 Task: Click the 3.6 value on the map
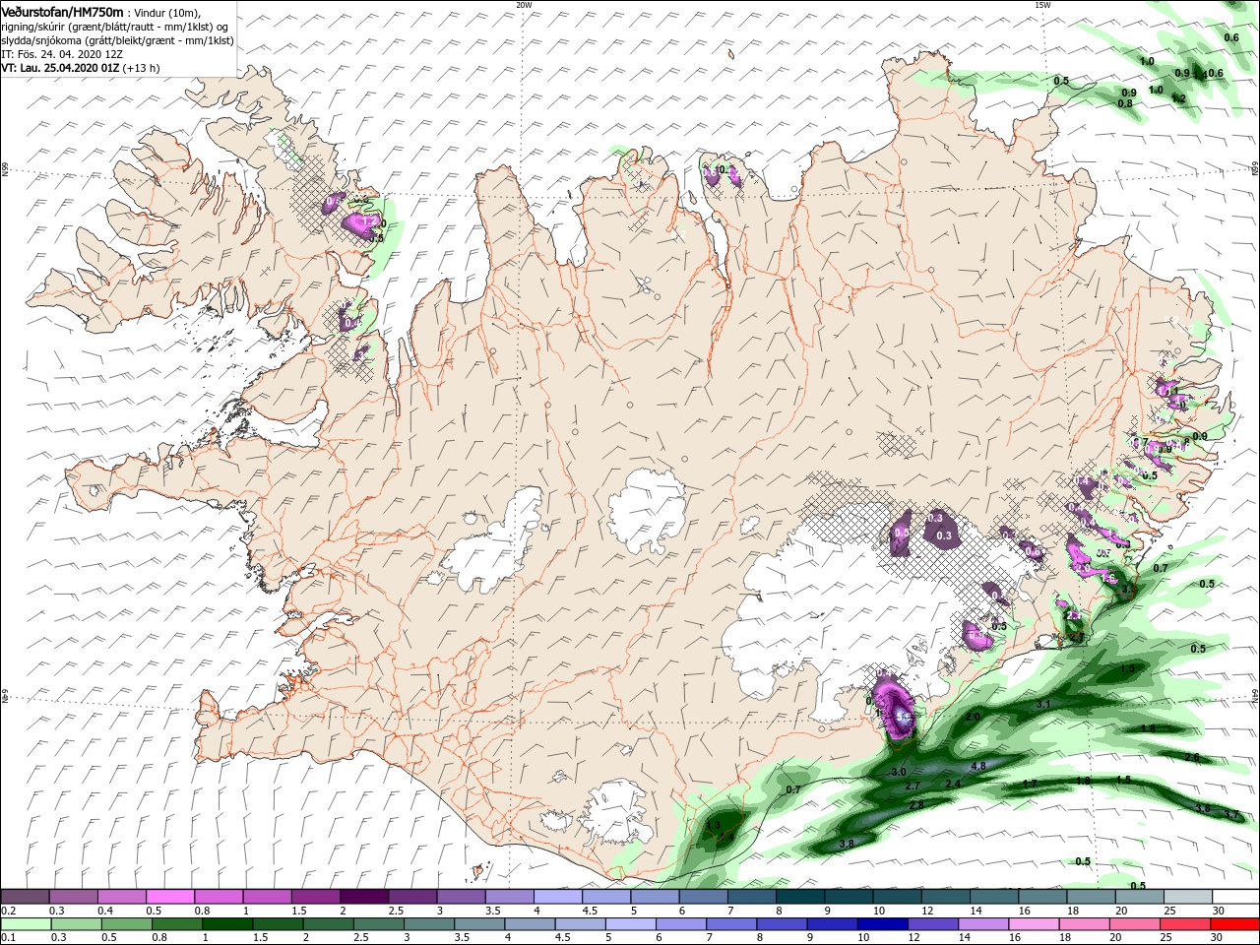(1203, 807)
